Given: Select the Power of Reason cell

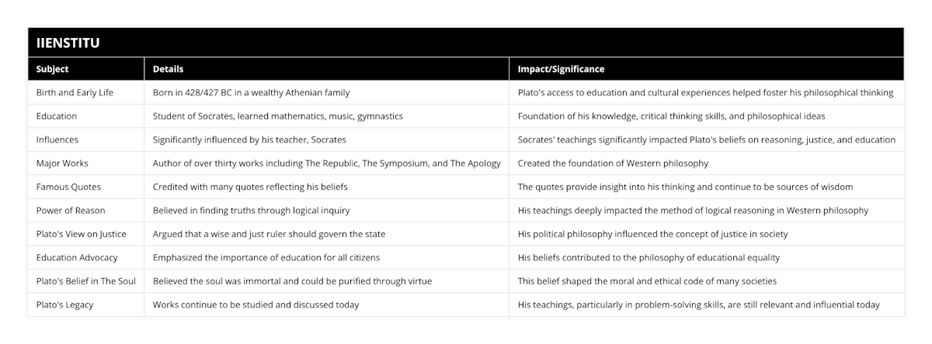Looking at the screenshot, I should [x=71, y=210].
